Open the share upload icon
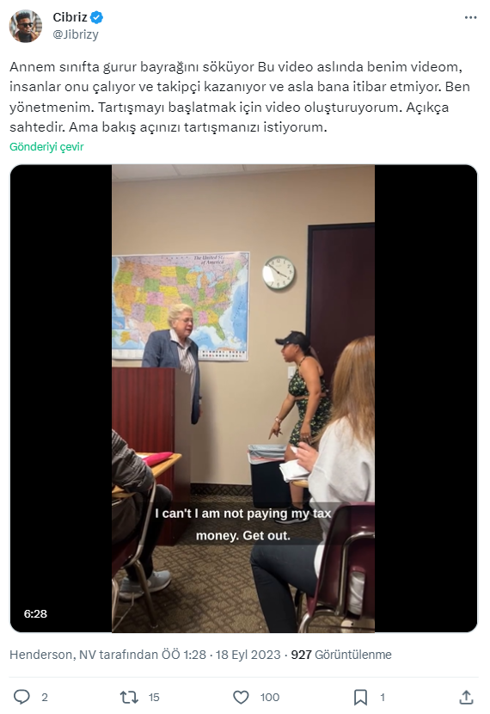Screen dimensions: 490x714 [466, 697]
